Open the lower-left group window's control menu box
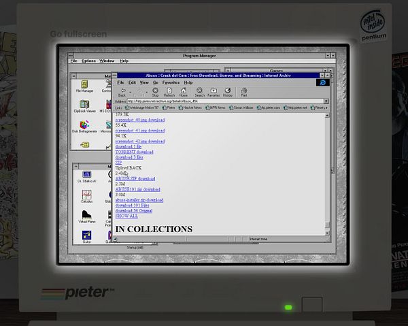This screenshot has height=326, width=408. [x=75, y=166]
